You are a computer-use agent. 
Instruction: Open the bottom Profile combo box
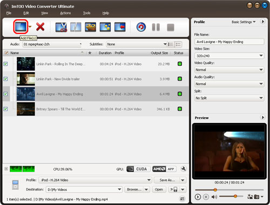[95, 180]
